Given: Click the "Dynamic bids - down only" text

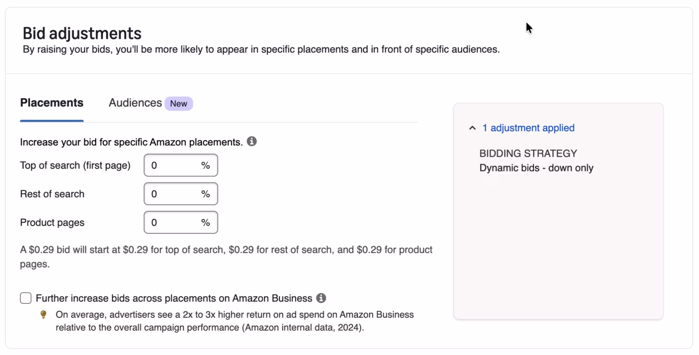Looking at the screenshot, I should 536,168.
